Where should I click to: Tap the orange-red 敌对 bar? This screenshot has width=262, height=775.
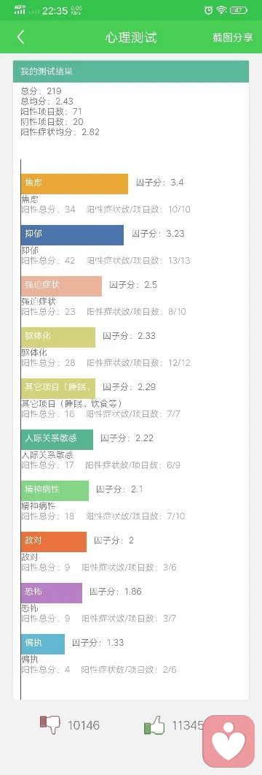click(54, 542)
